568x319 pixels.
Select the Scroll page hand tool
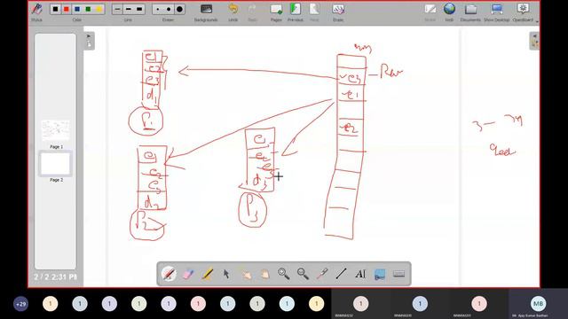(x=265, y=274)
